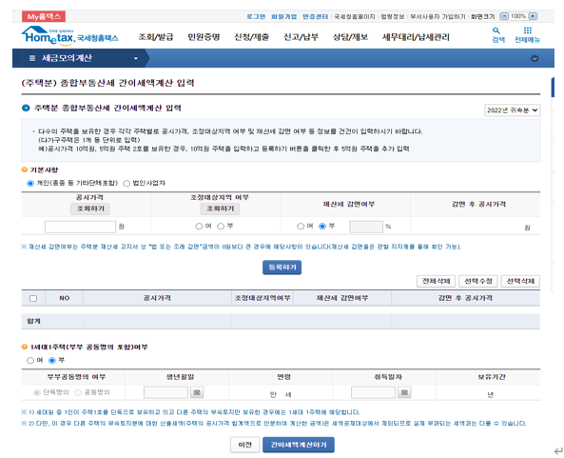Click the 합계 row label
The width and height of the screenshot is (564, 458).
click(33, 321)
